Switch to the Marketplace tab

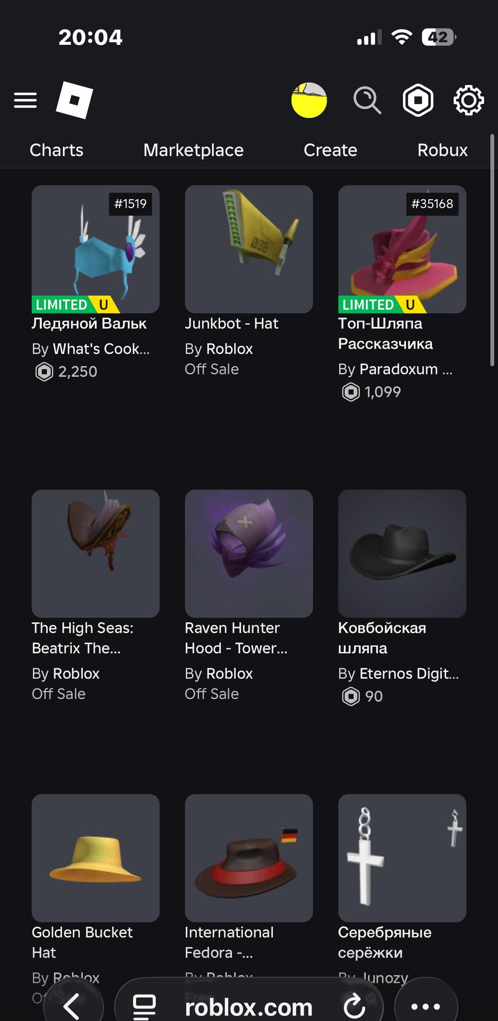click(193, 150)
